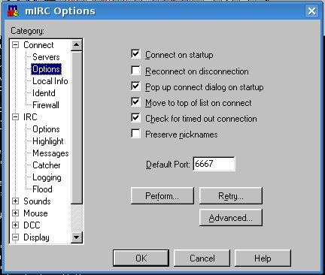Click the category list scrollbar thumb
This screenshot has width=325, height=275.
pos(77,127)
